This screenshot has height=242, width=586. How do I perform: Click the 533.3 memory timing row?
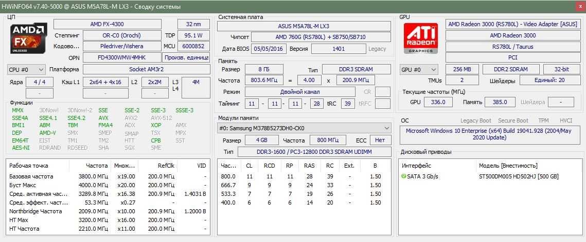coord(304,194)
